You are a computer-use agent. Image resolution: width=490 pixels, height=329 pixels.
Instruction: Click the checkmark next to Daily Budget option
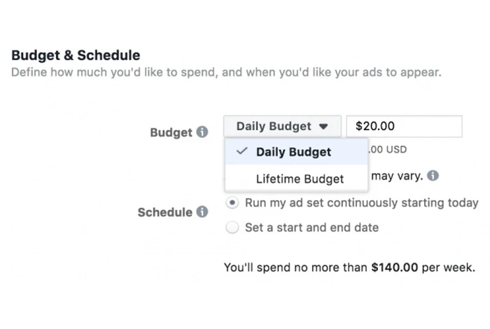click(242, 151)
